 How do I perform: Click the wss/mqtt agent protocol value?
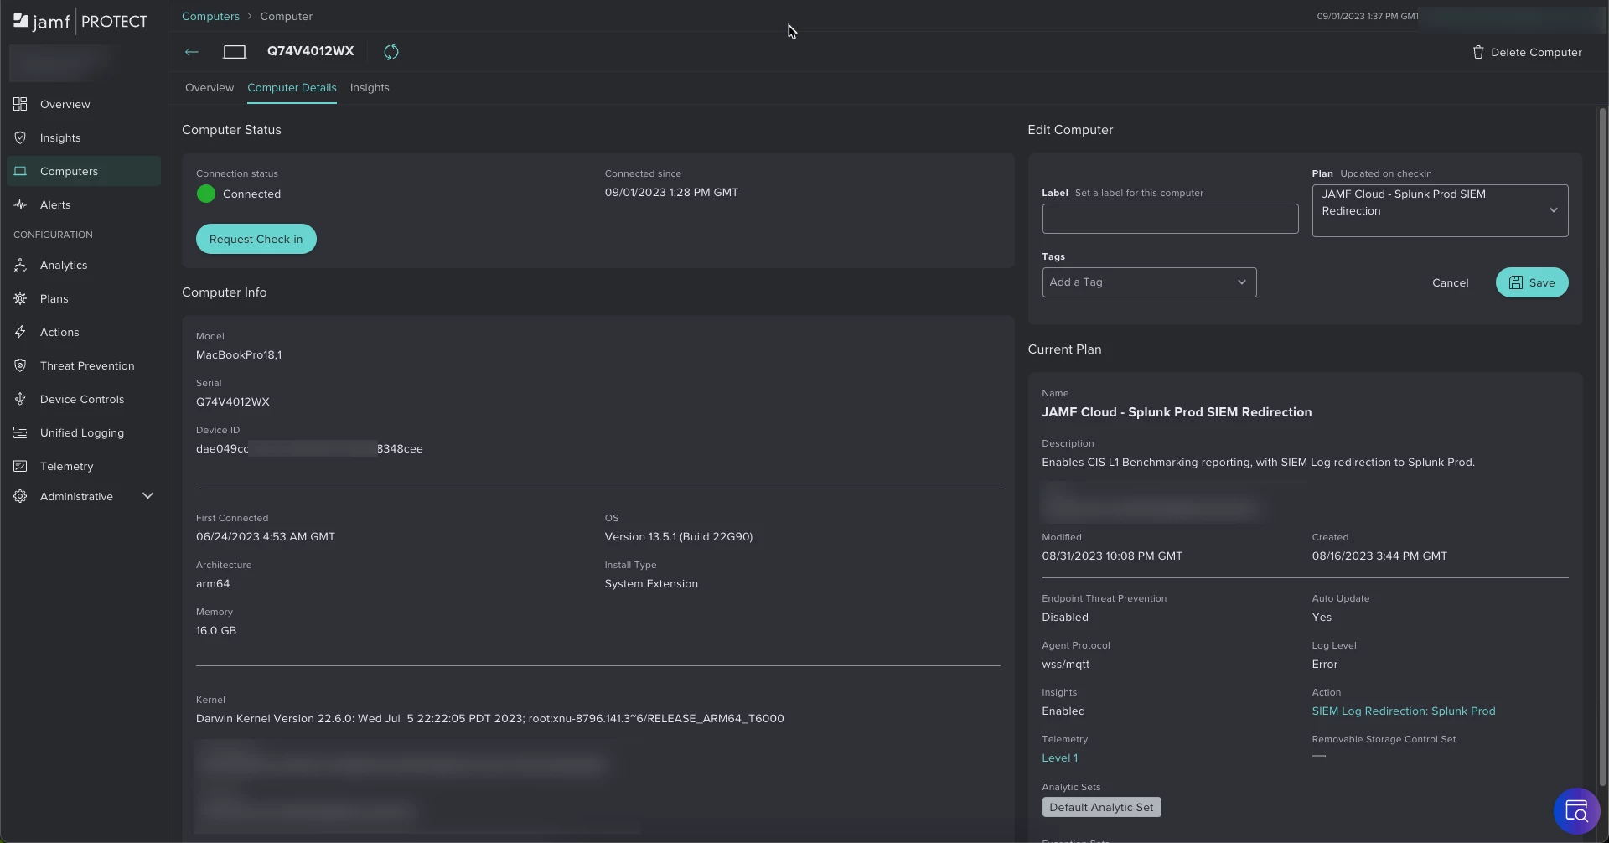[x=1065, y=664]
